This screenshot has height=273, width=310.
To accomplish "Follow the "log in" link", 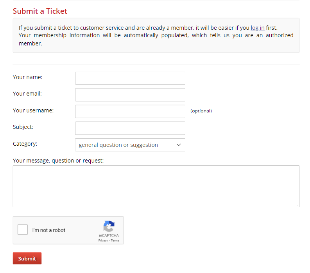I will (x=258, y=28).
